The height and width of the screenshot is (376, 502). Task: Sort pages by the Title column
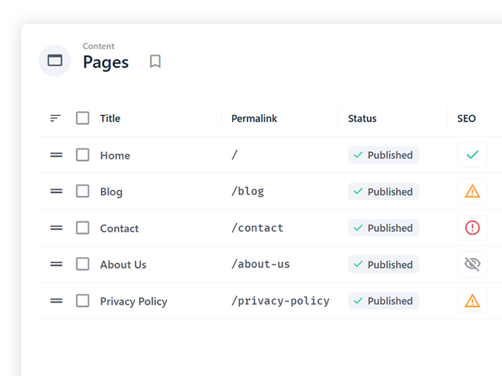tap(110, 118)
